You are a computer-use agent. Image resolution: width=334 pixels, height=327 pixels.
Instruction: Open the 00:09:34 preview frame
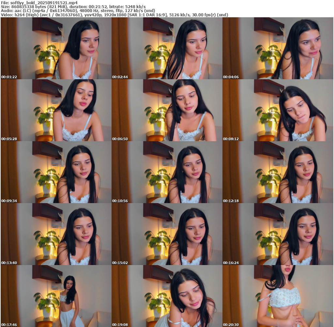point(56,172)
